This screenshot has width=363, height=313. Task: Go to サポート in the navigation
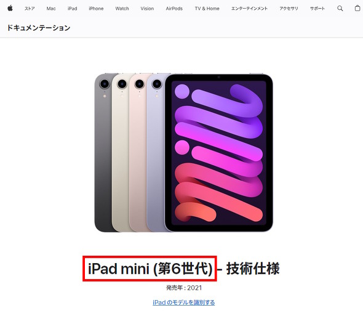click(317, 9)
